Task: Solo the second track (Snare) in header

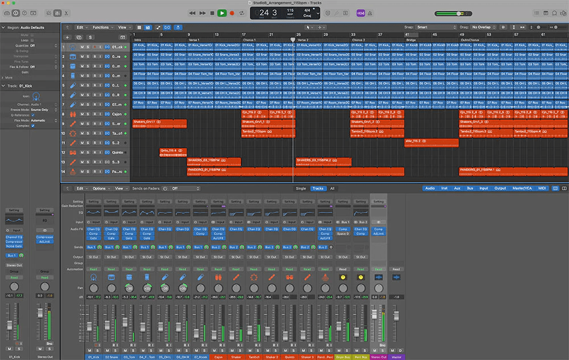Action: click(88, 56)
